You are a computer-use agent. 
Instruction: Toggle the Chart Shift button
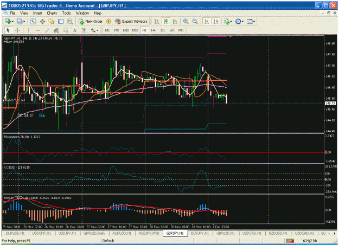[x=216, y=21]
